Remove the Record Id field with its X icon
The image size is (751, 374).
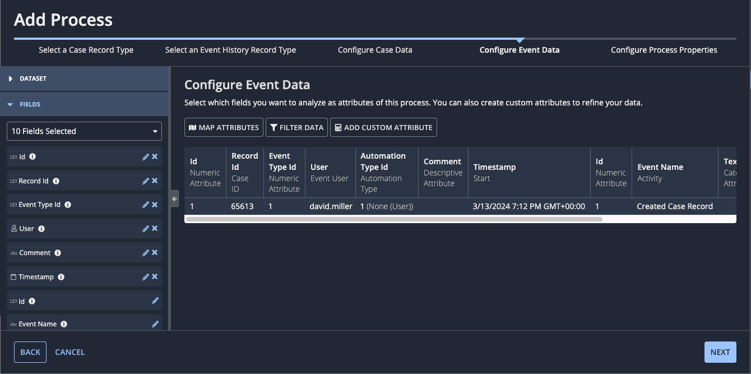pos(155,181)
